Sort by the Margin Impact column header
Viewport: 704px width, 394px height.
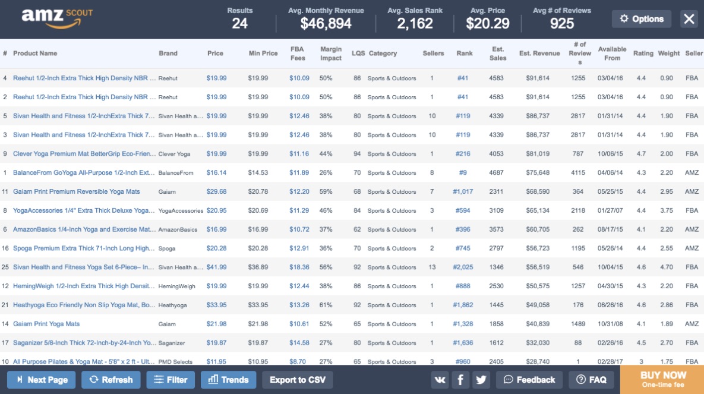point(331,53)
